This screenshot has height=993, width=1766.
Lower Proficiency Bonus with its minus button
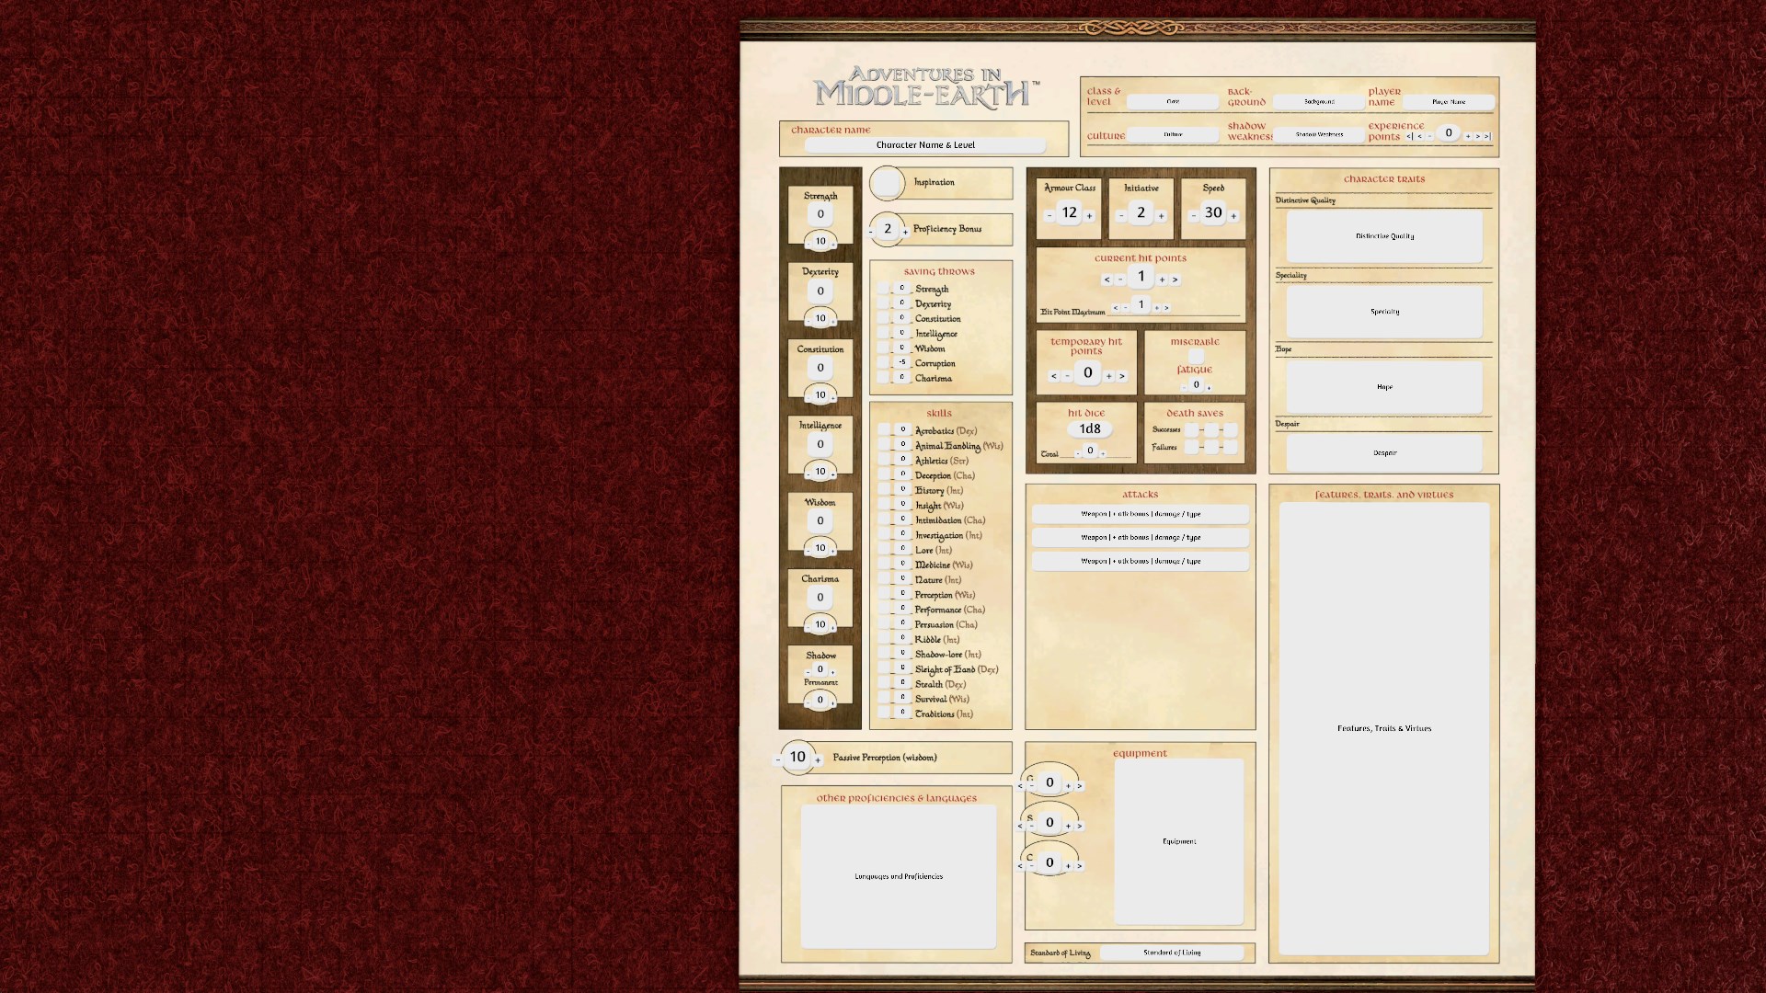[x=871, y=233]
